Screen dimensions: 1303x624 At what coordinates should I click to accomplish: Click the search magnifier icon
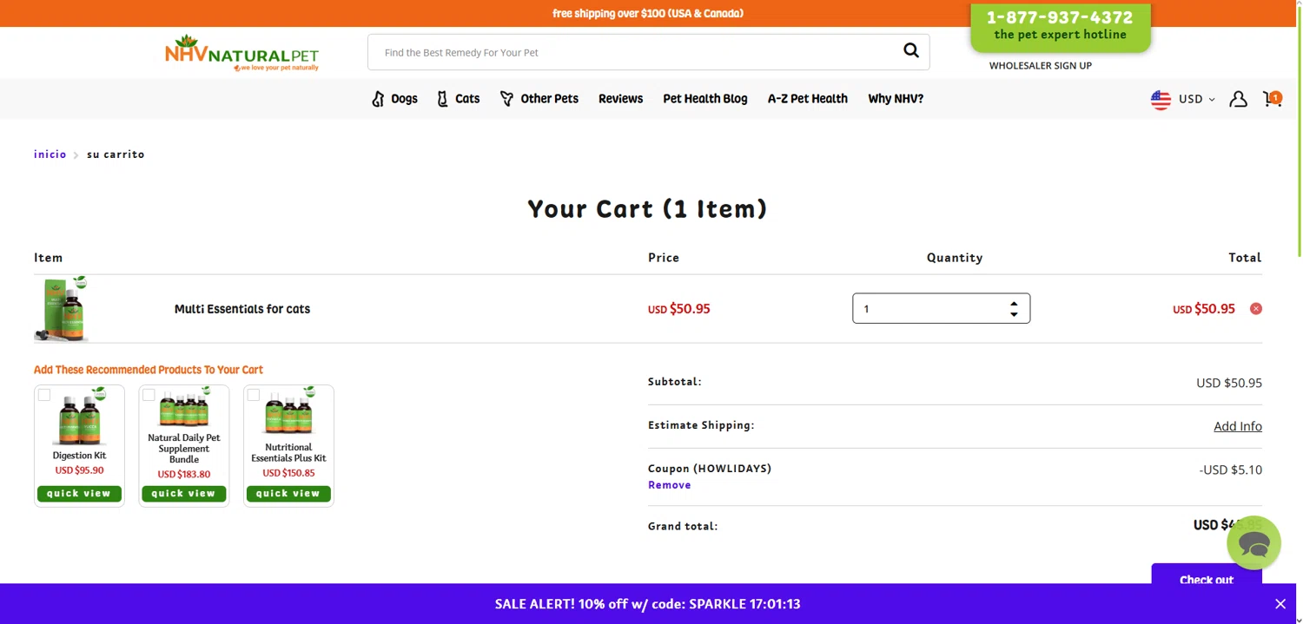click(x=910, y=50)
